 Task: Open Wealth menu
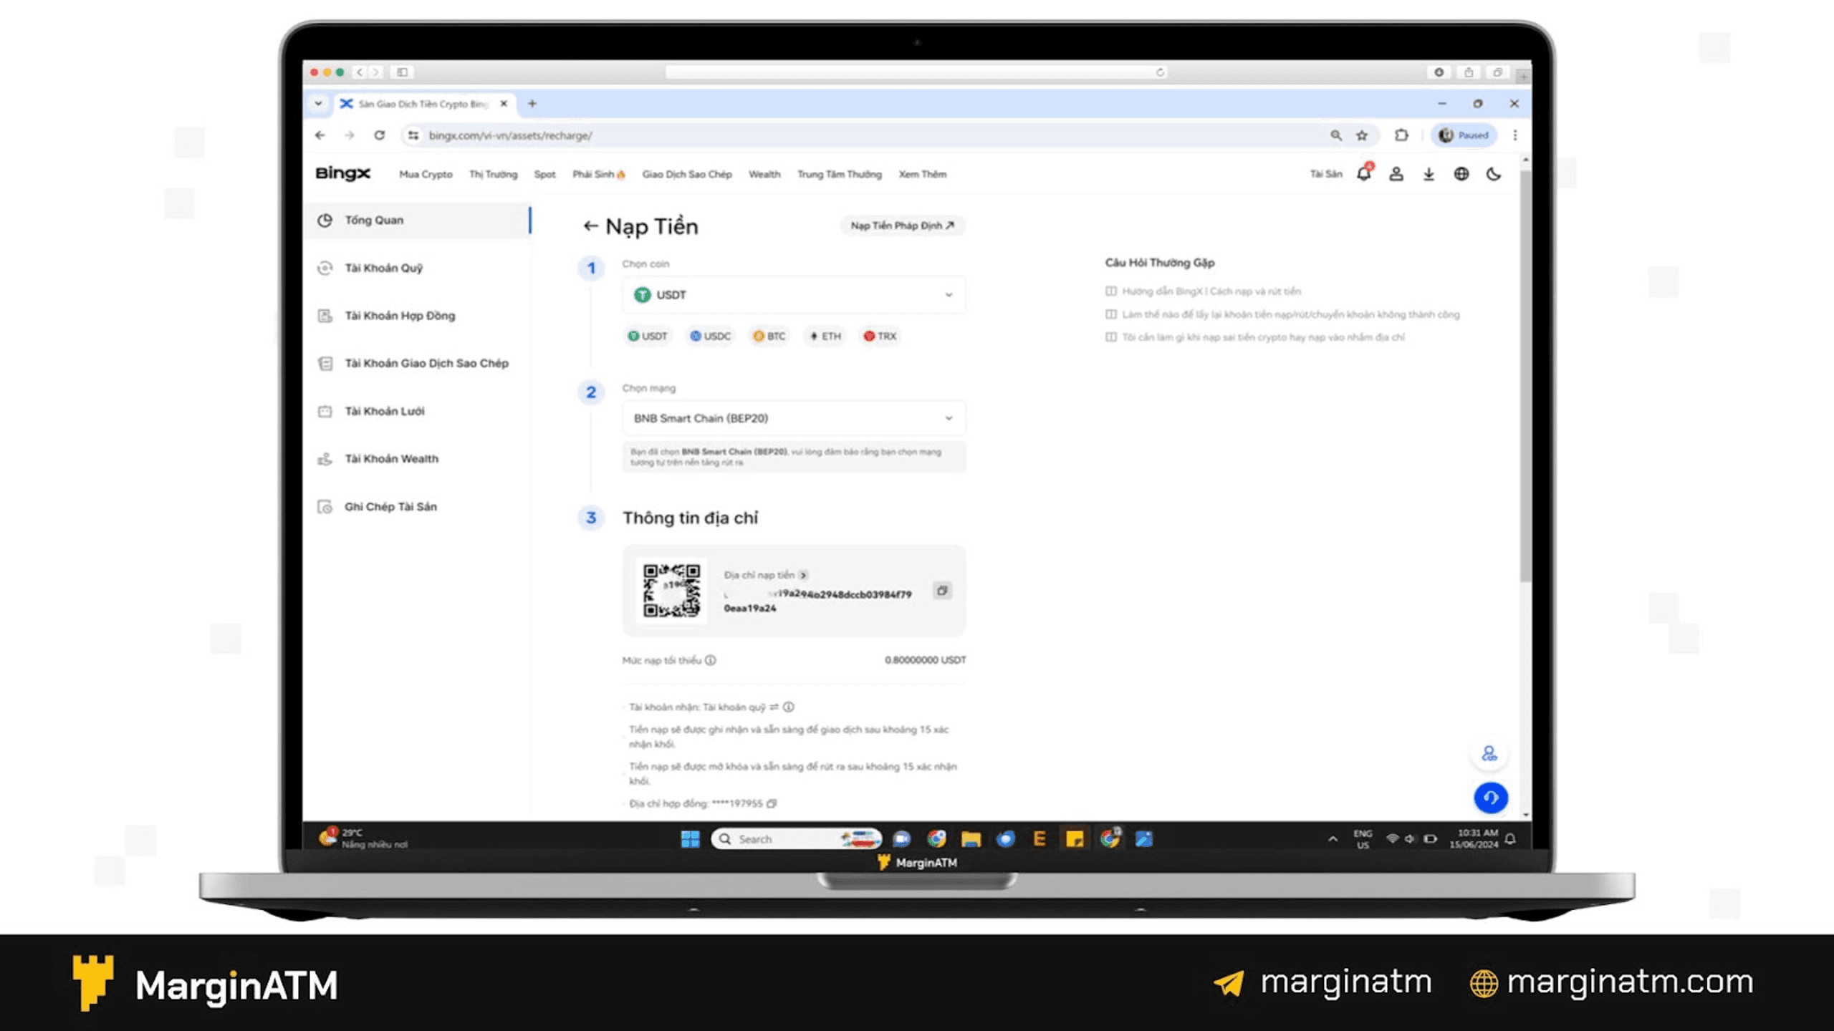(764, 174)
